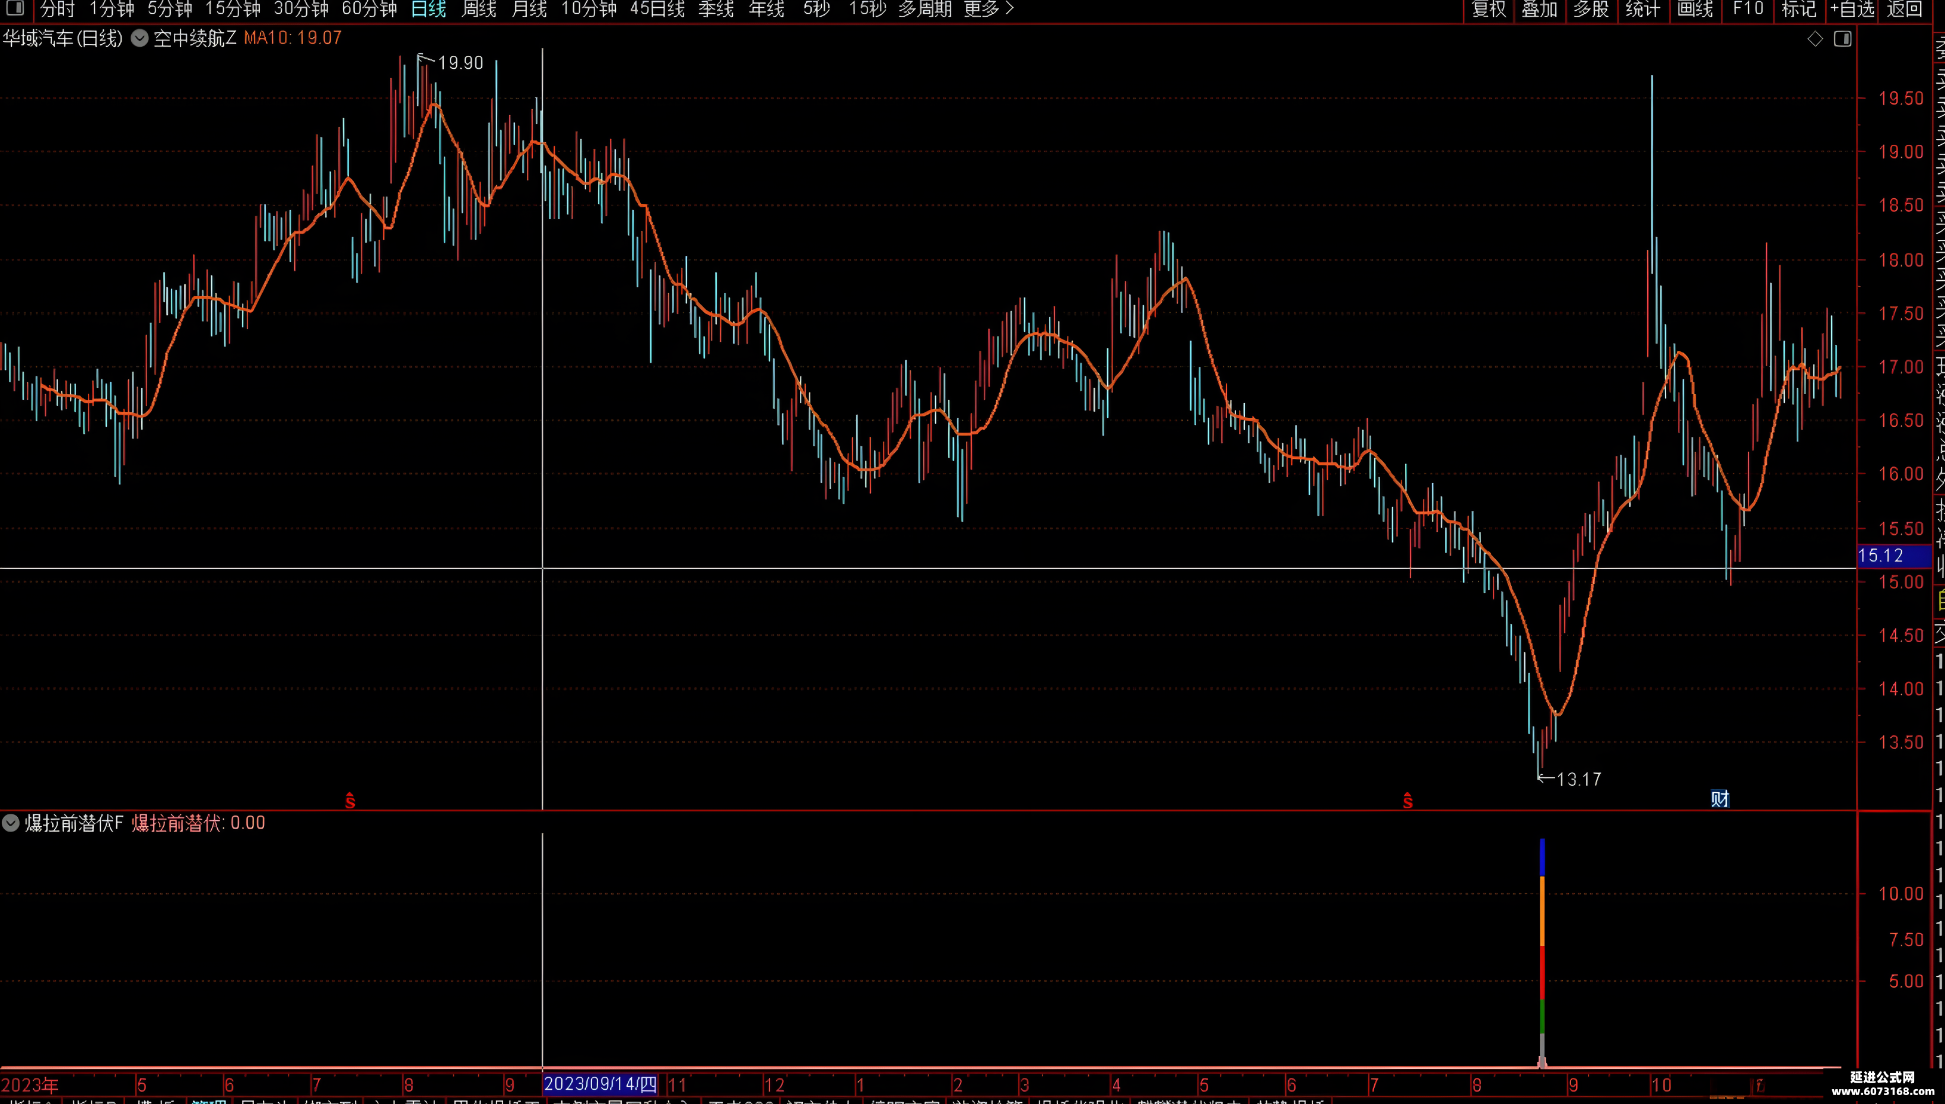Toggle the right side panel icon

[1843, 39]
